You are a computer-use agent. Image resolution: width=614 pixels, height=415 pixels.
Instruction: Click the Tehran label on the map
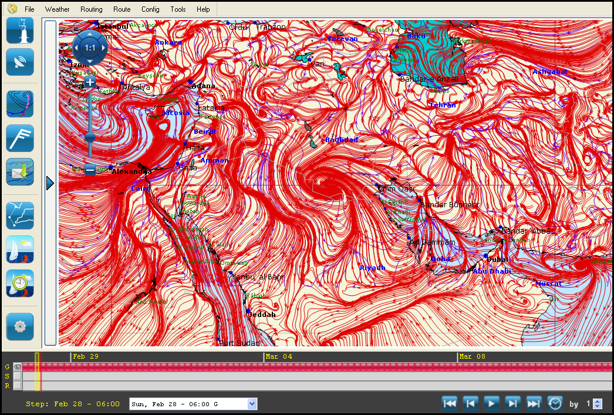(x=443, y=105)
